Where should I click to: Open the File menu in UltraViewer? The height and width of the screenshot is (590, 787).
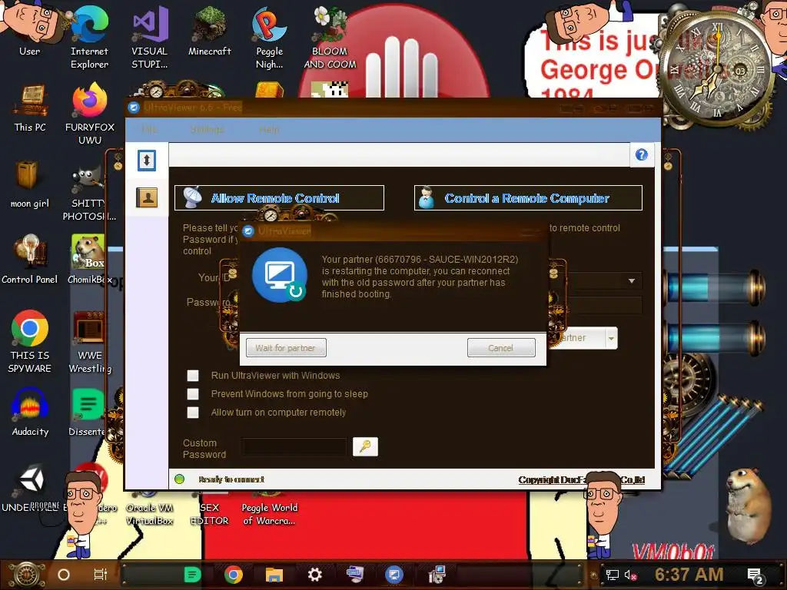149,129
